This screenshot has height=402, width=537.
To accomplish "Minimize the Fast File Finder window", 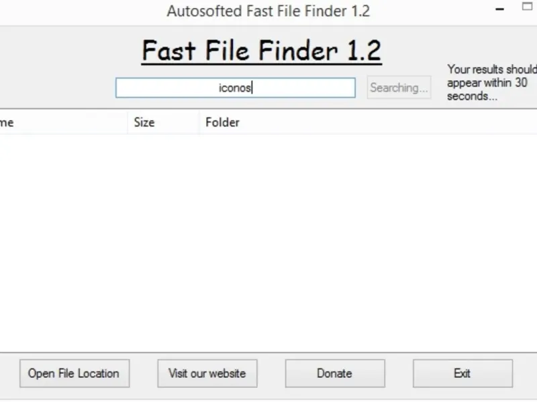I will coord(500,10).
